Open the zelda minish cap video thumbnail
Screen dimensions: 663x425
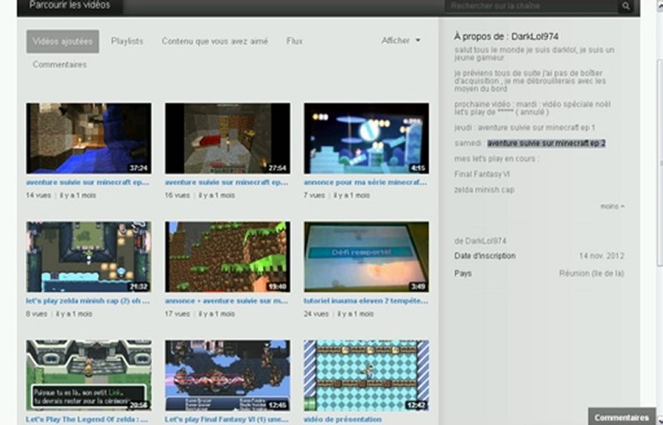[89, 257]
